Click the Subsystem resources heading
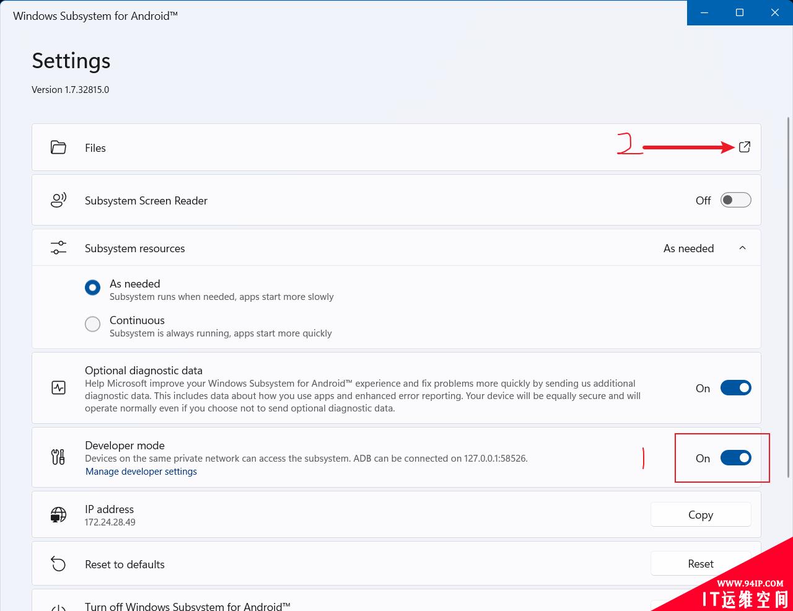 pyautogui.click(x=135, y=248)
